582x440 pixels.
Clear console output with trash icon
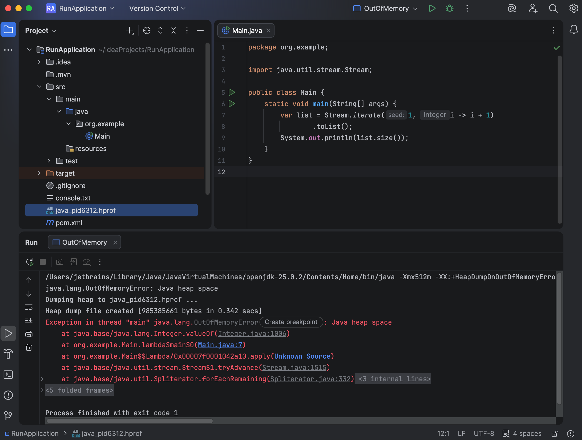tap(29, 347)
